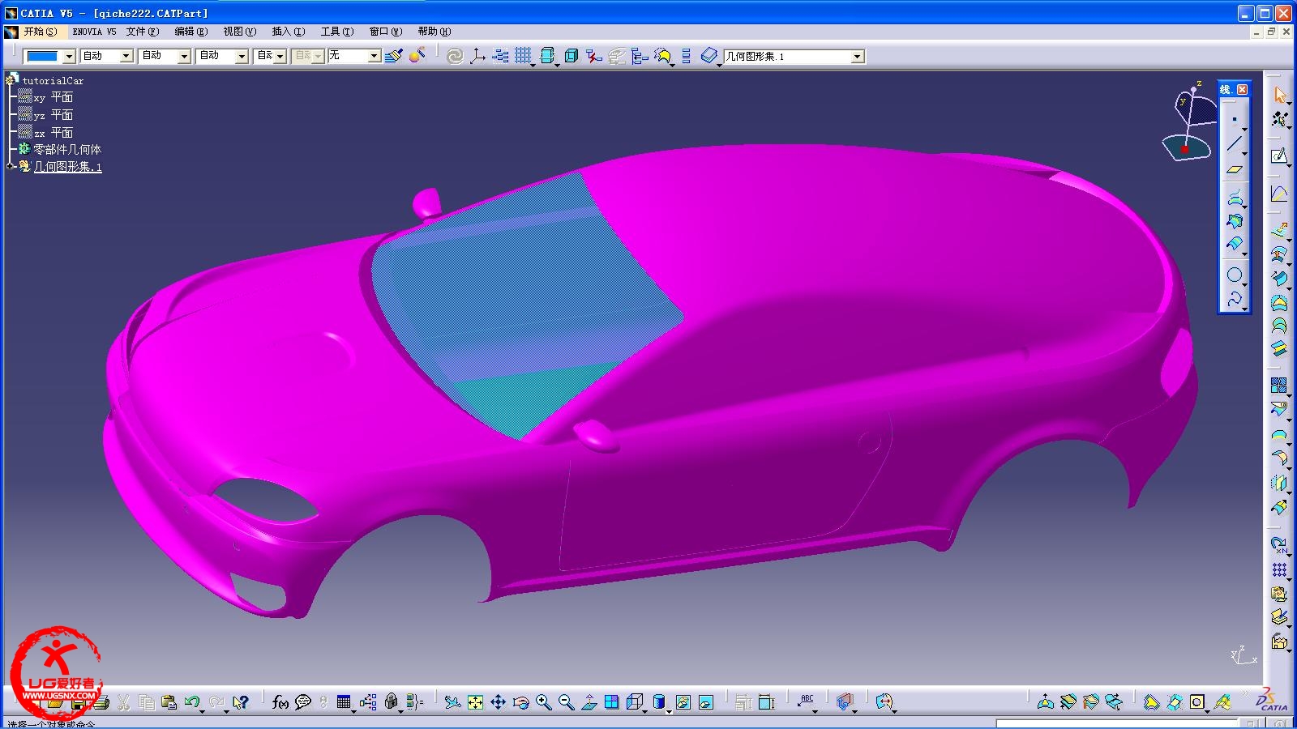
Task: Open the Design Table icon
Action: (x=344, y=702)
